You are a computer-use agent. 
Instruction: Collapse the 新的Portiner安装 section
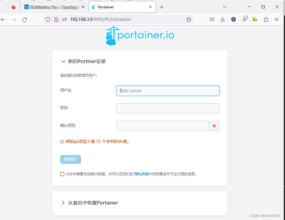tap(63, 61)
